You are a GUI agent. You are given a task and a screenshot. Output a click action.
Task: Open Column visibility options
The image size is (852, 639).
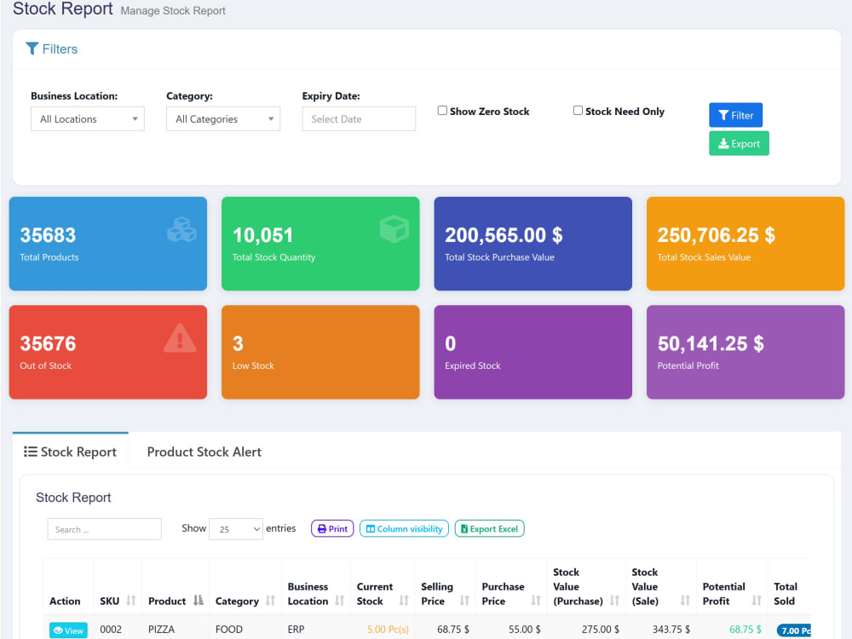click(x=404, y=529)
